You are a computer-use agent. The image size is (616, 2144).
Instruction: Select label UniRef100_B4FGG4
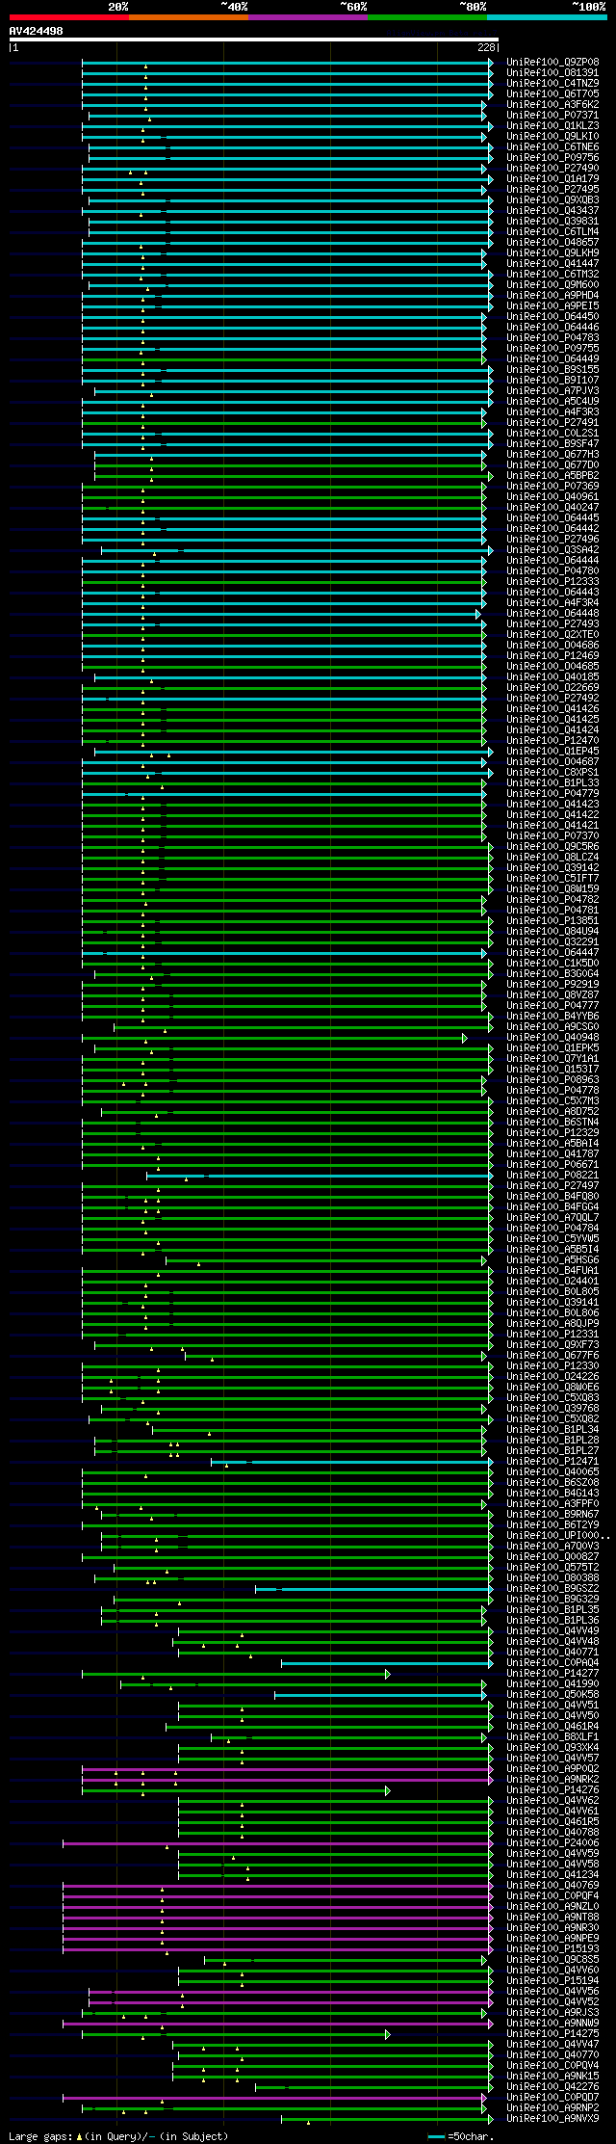(x=552, y=1206)
